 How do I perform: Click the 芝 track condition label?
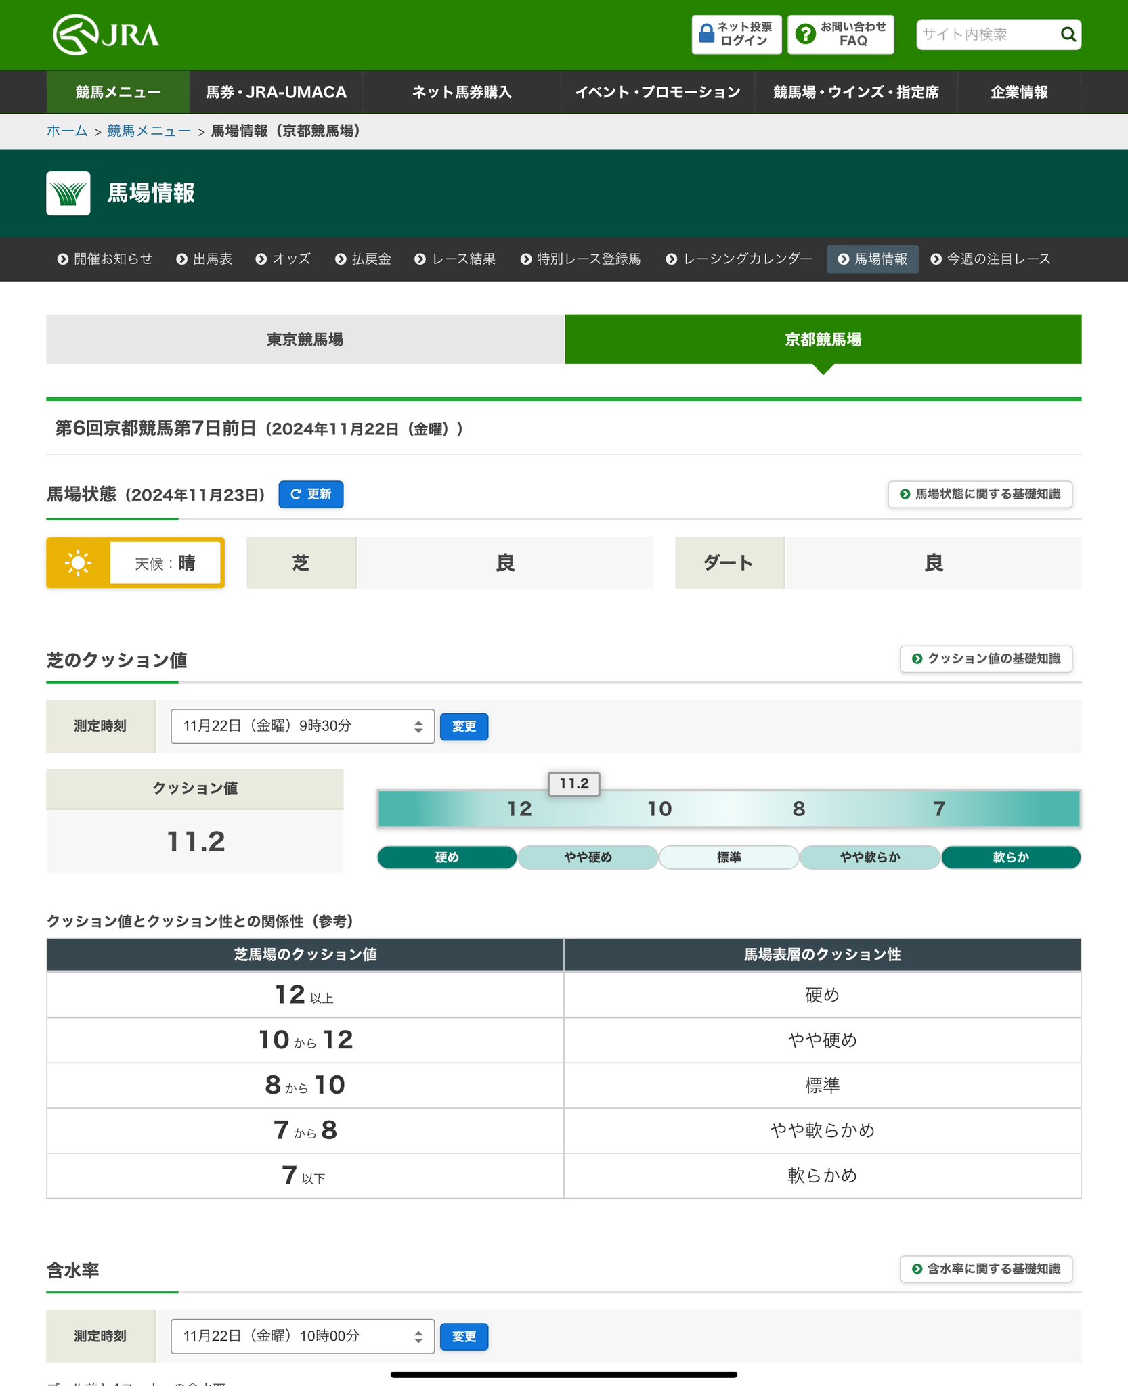tap(301, 563)
